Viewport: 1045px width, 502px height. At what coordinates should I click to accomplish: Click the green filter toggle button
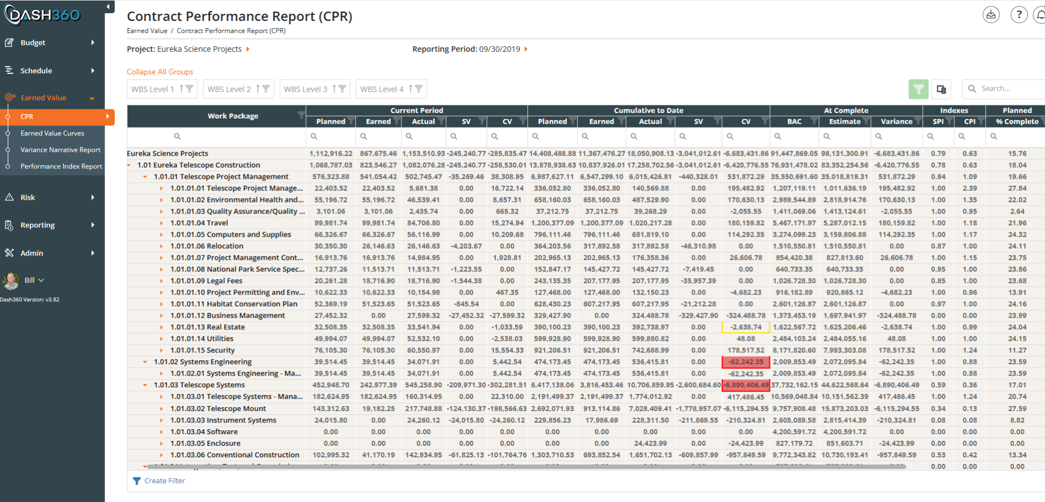(x=919, y=89)
